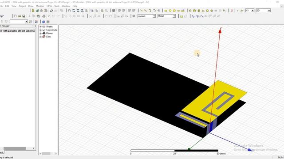Select the Draw sphere tool
284x159 pixels.
pyautogui.click(x=207, y=11)
